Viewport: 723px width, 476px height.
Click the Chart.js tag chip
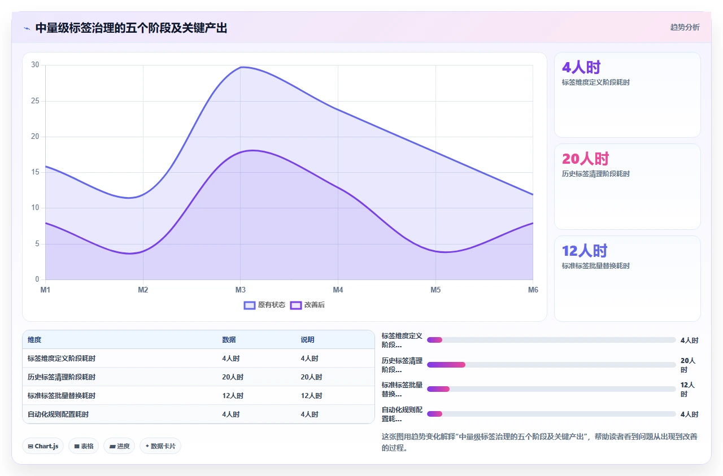tap(43, 446)
